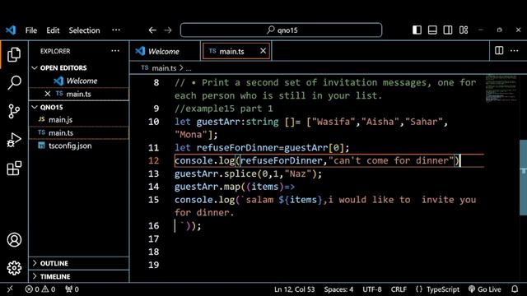Toggle the primary side bar layout icon
Screen dimensions: 527x296
pyautogui.click(x=417, y=30)
